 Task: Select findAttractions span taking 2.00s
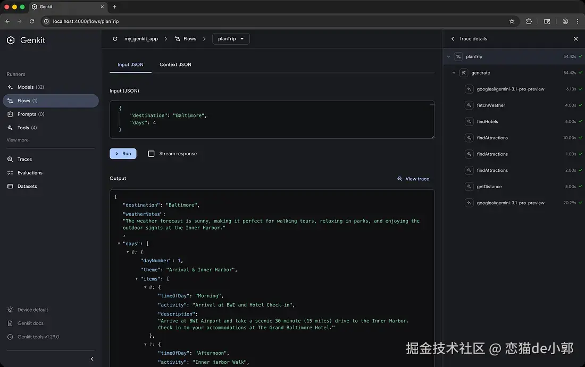[x=514, y=170]
